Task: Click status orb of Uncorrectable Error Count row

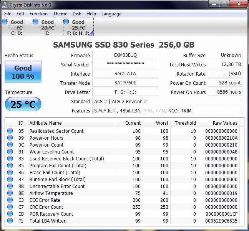Action: coord(10,186)
